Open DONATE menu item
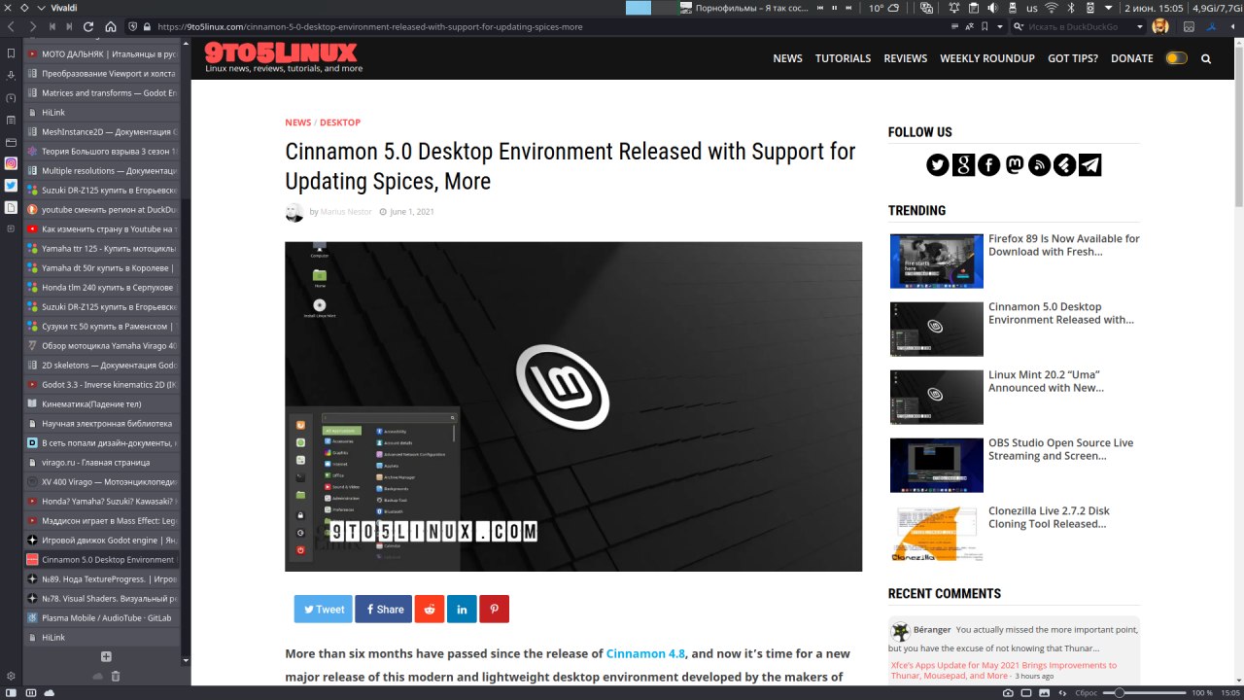Viewport: 1244px width, 700px height. point(1132,58)
